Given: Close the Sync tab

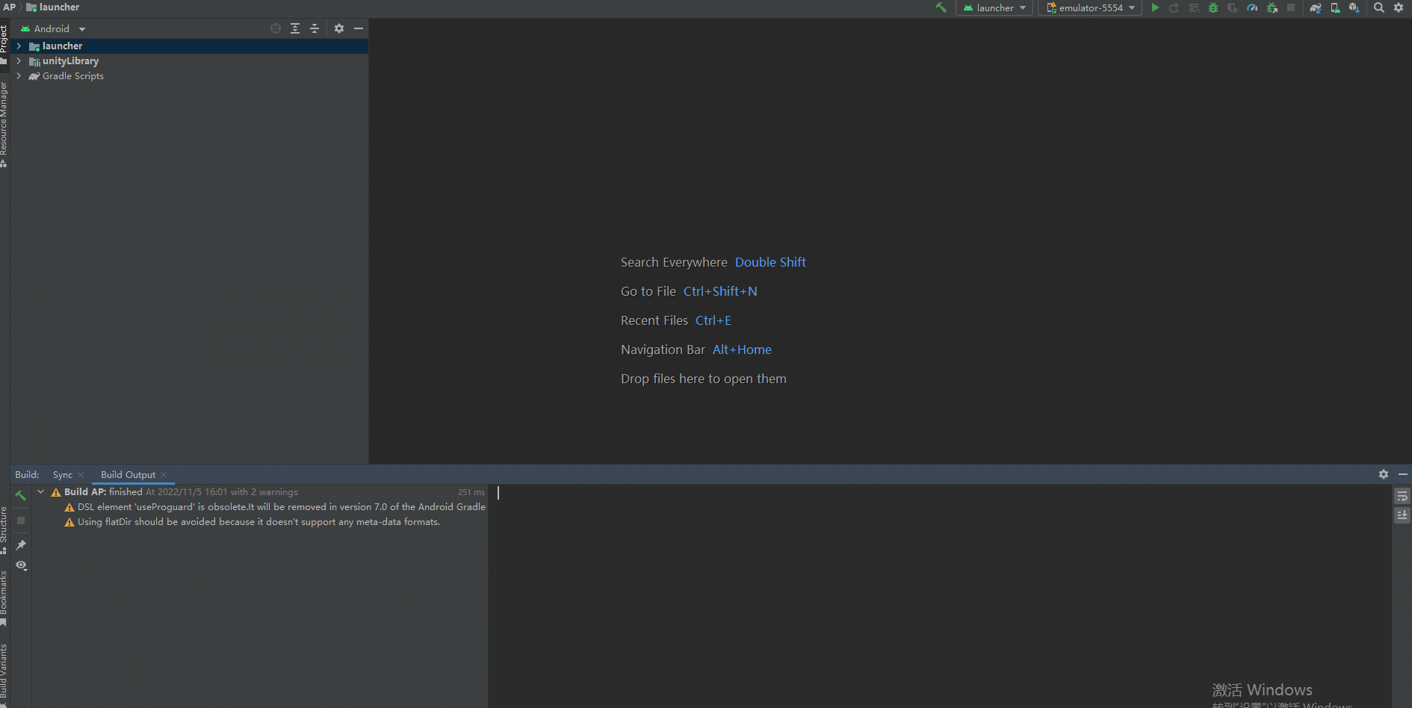Looking at the screenshot, I should pyautogui.click(x=81, y=475).
